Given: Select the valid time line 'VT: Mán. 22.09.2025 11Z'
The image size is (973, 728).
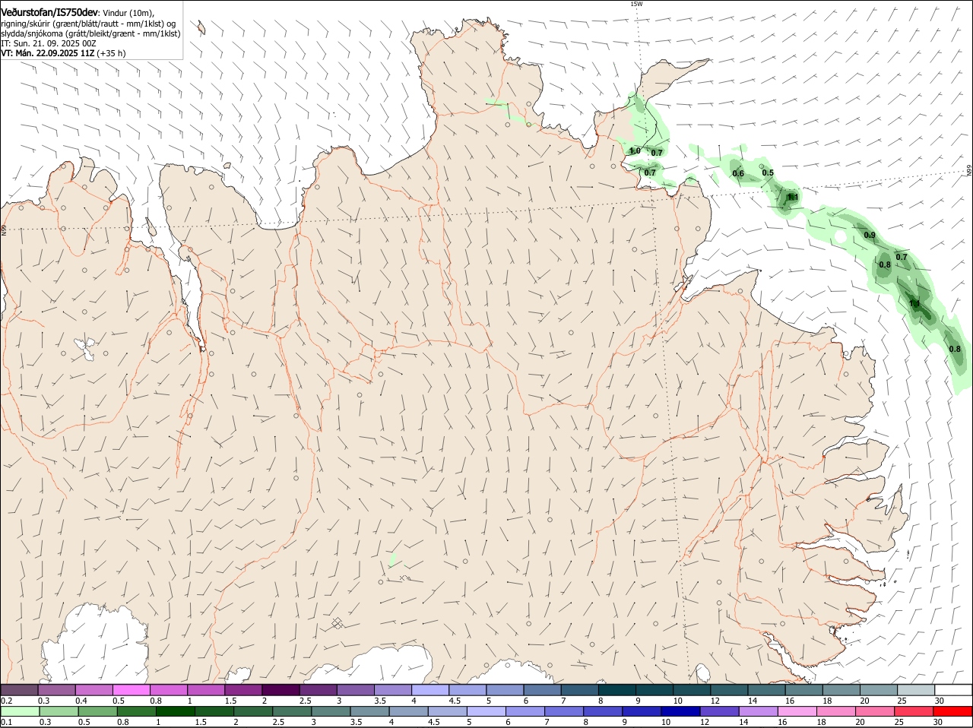Looking at the screenshot, I should [47, 54].
